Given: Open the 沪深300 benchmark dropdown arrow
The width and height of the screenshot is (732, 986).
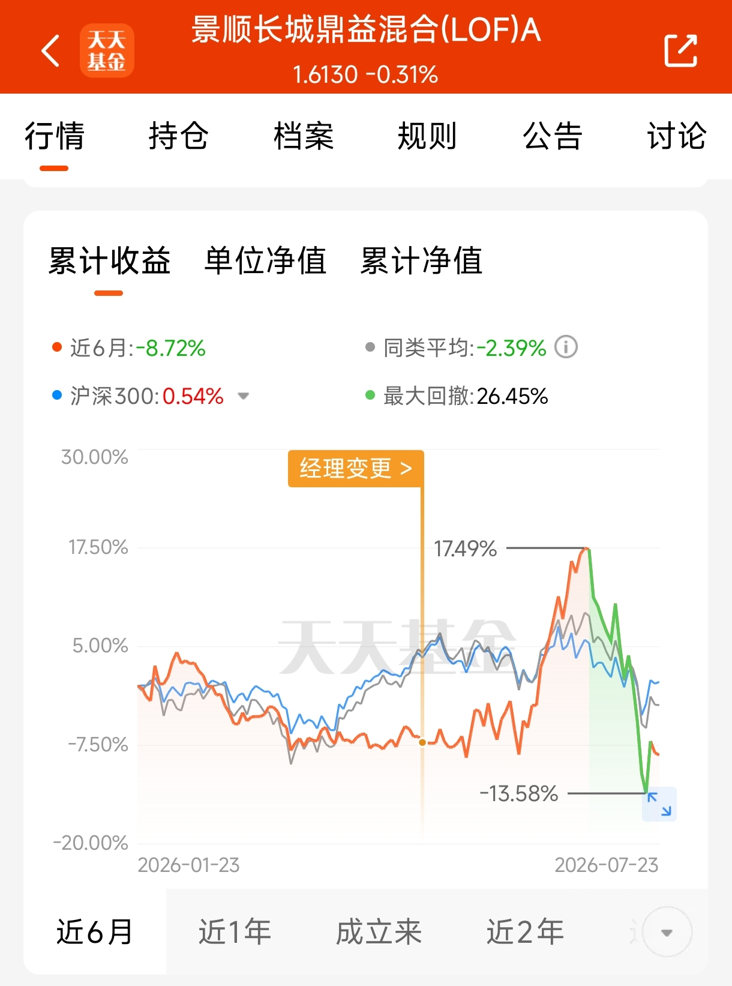Looking at the screenshot, I should (243, 396).
